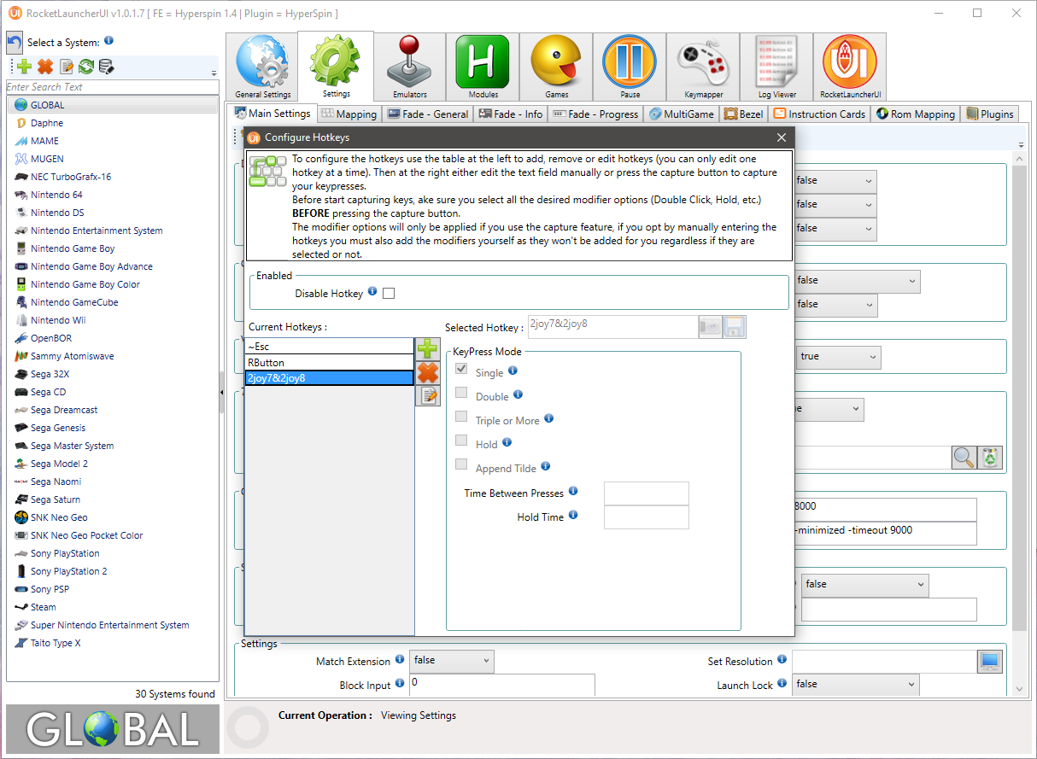This screenshot has width=1037, height=759.
Task: Select the ~Esc hotkey in Current Hotkeys
Action: tap(329, 347)
